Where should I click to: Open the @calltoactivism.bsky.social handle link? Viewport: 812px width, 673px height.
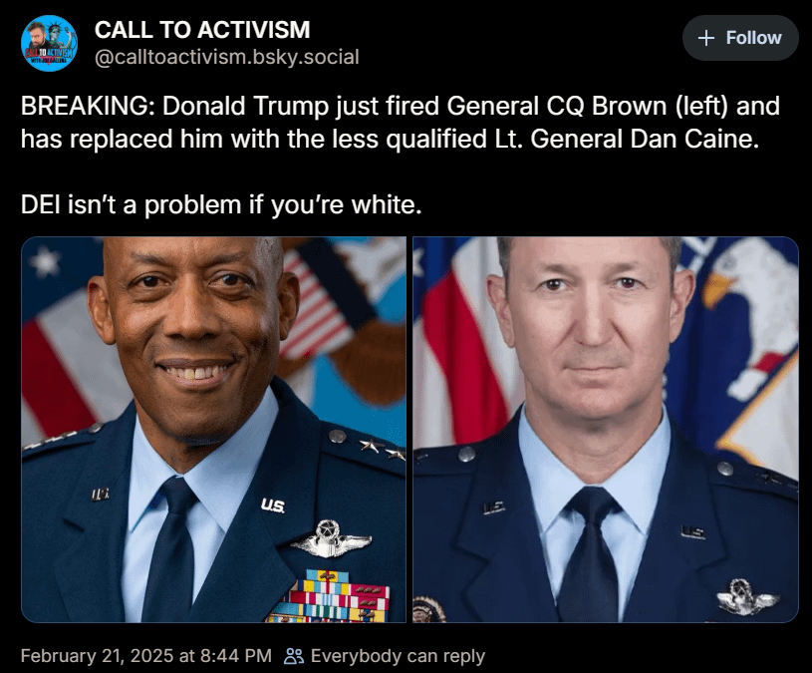226,57
